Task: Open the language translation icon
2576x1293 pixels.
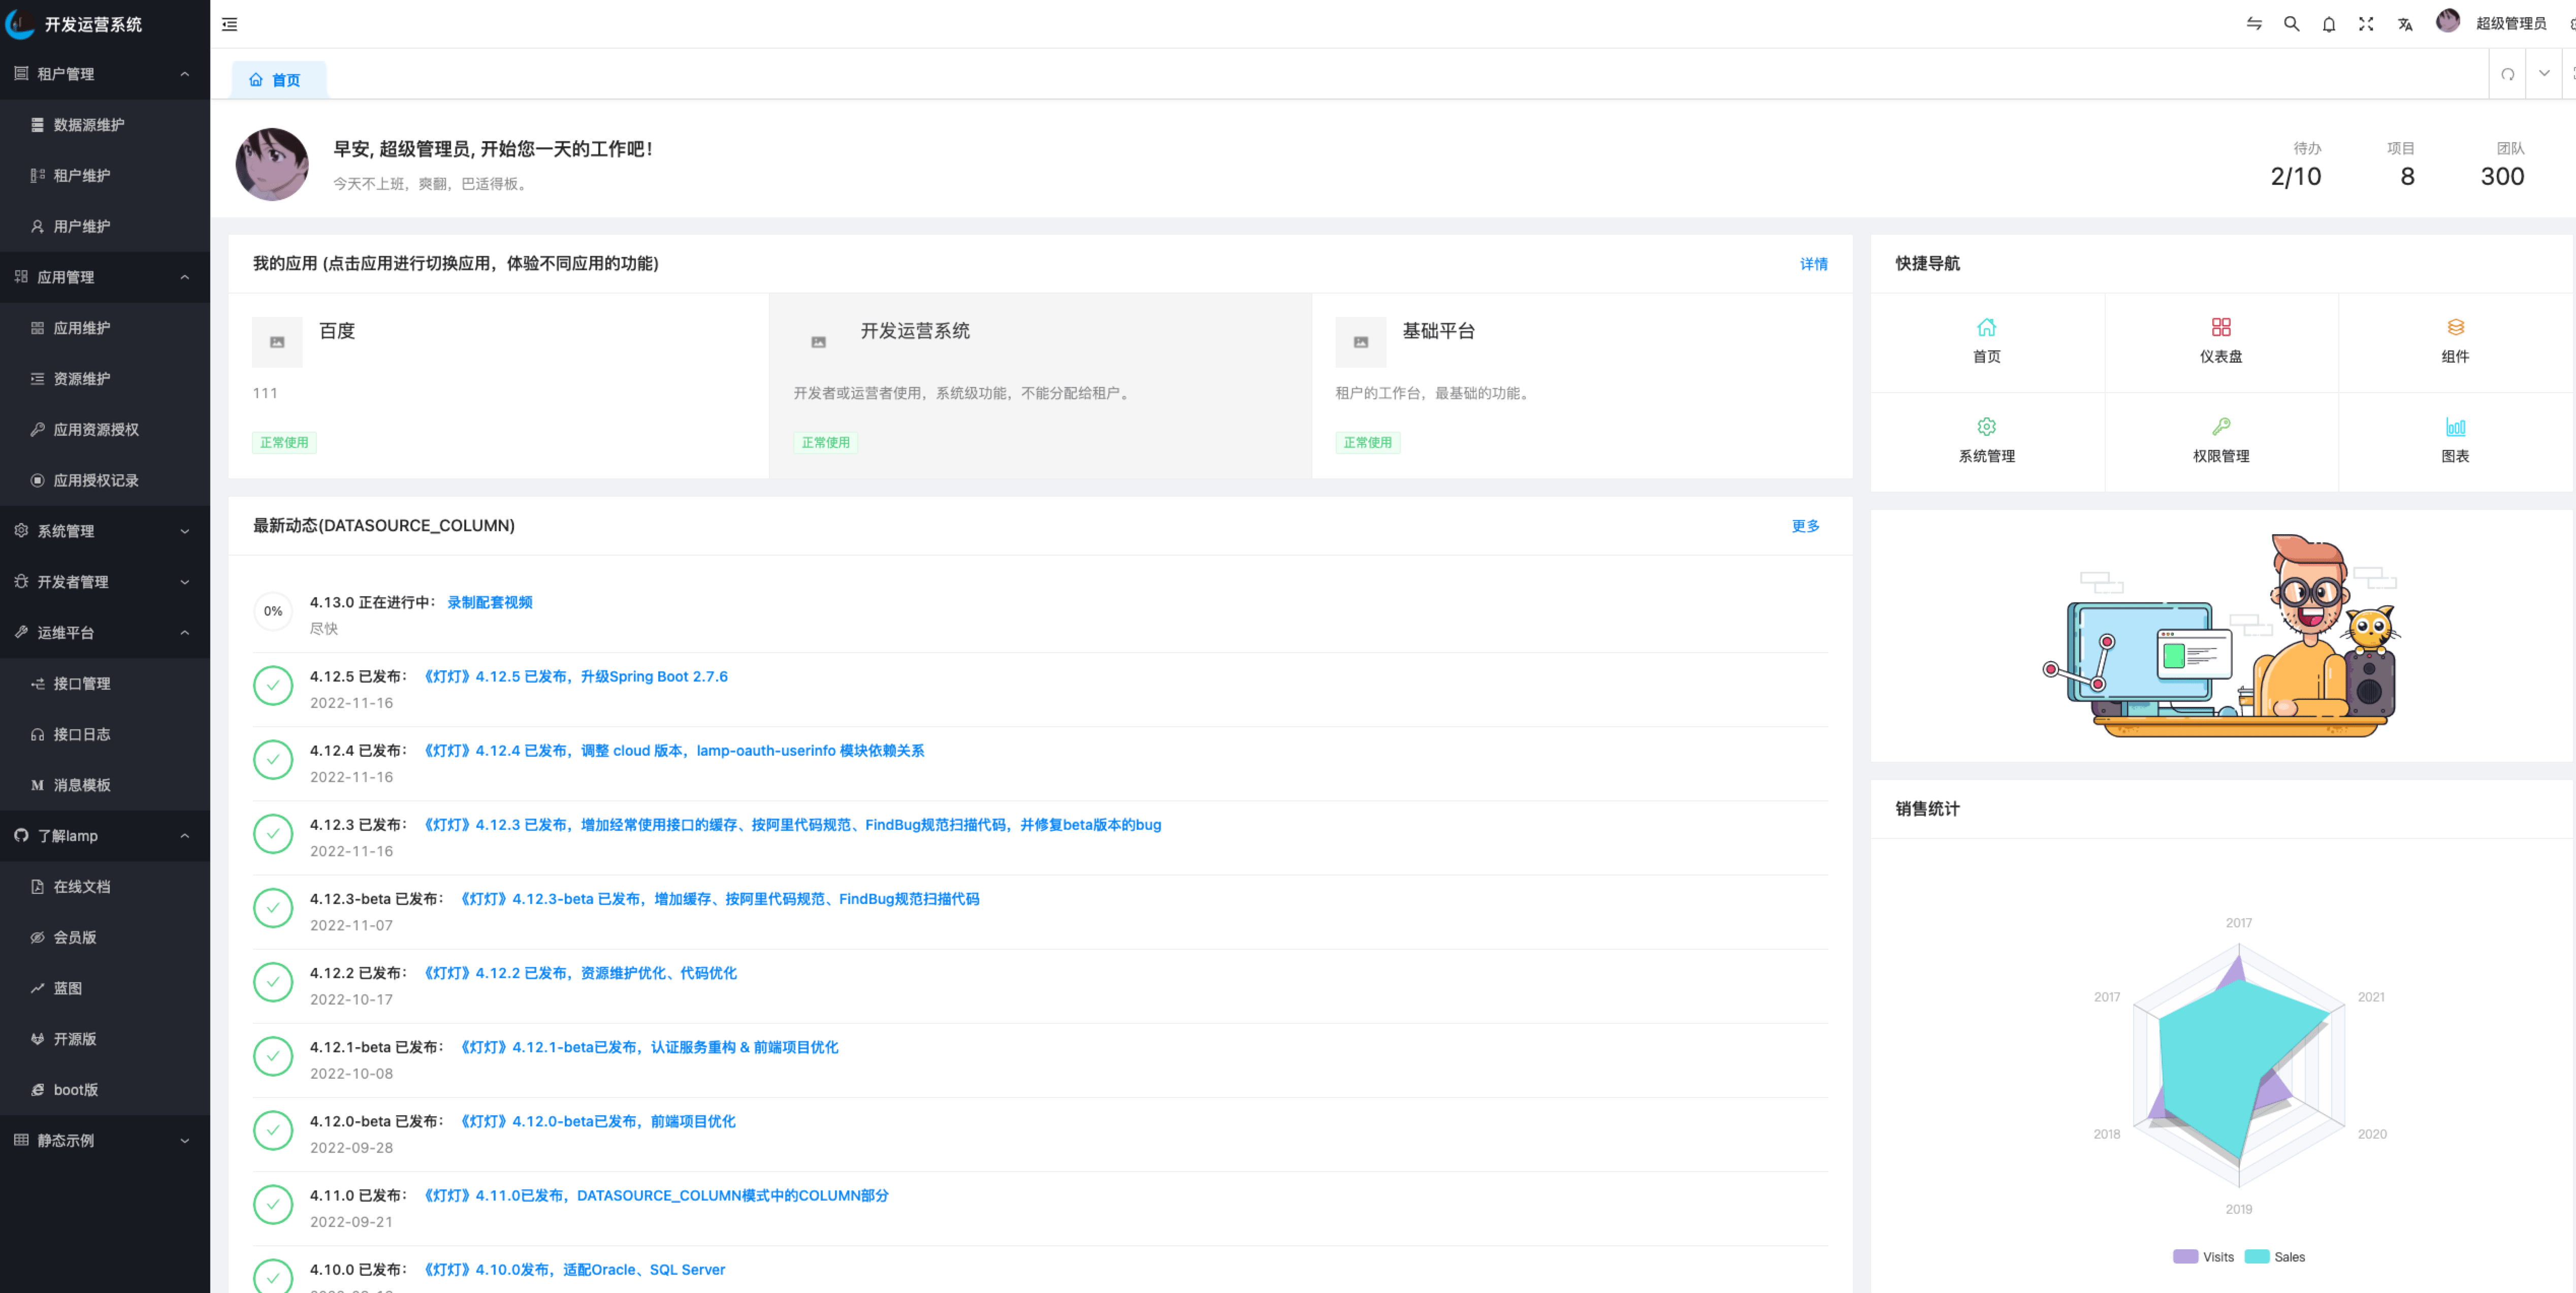Action: (2404, 24)
